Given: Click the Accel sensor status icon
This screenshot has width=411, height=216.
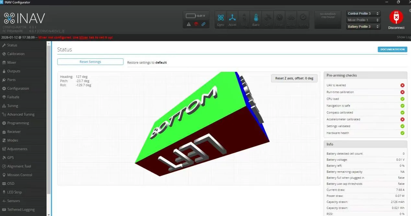Looking at the screenshot, I should (232, 19).
